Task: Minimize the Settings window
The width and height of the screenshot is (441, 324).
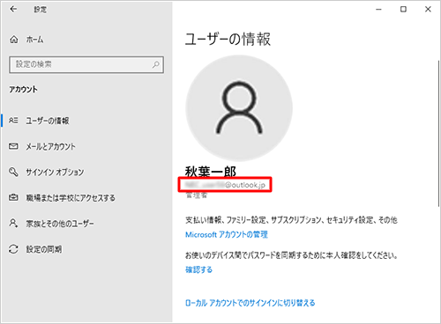Action: click(x=378, y=10)
